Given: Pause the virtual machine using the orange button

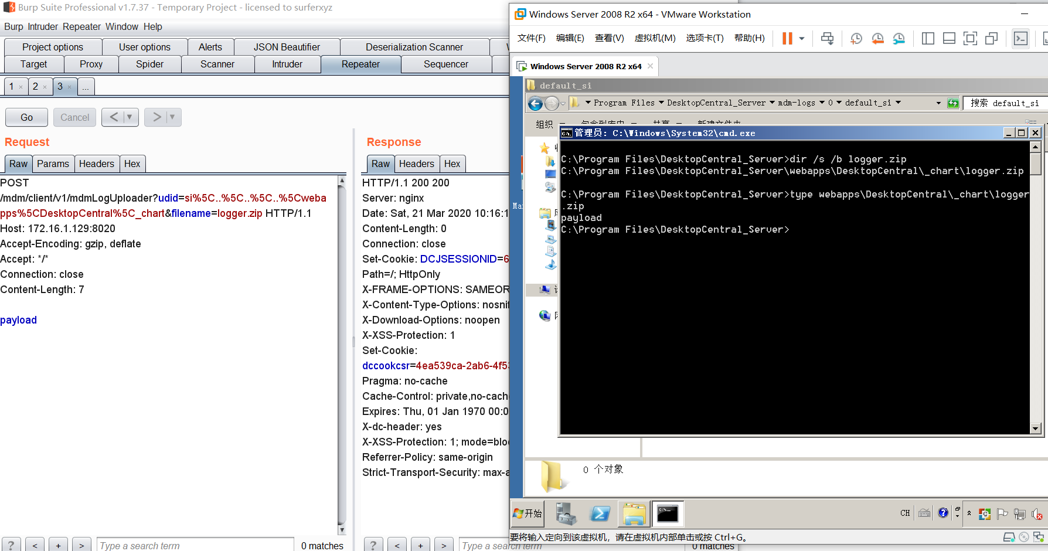Looking at the screenshot, I should [787, 39].
